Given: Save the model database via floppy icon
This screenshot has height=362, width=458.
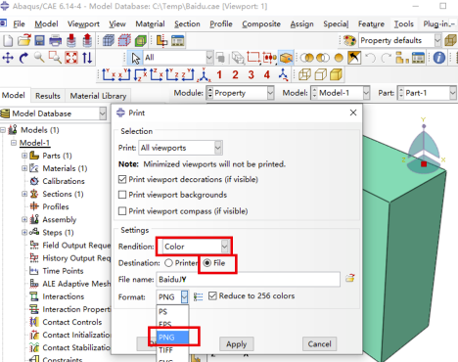Looking at the screenshot, I should tap(39, 41).
